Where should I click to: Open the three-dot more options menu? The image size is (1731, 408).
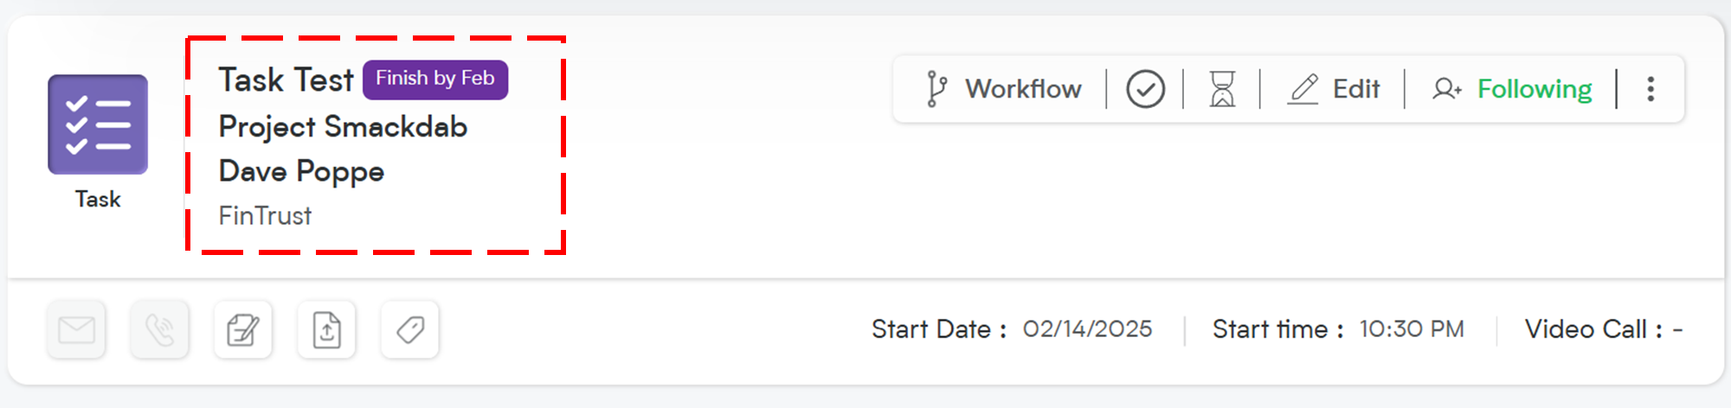[x=1651, y=89]
